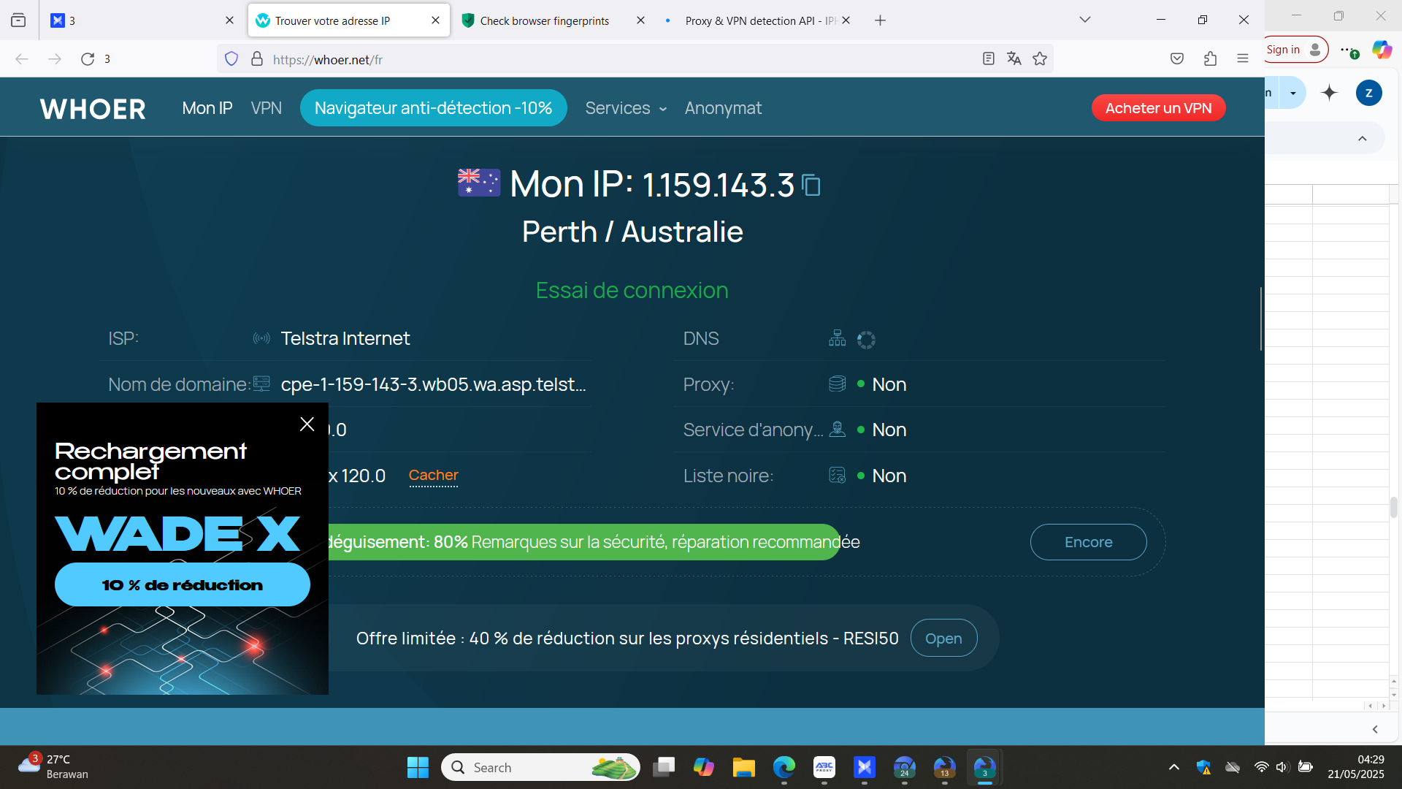This screenshot has height=789, width=1402.
Task: Open the clock showing 04:29
Action: [1356, 768]
